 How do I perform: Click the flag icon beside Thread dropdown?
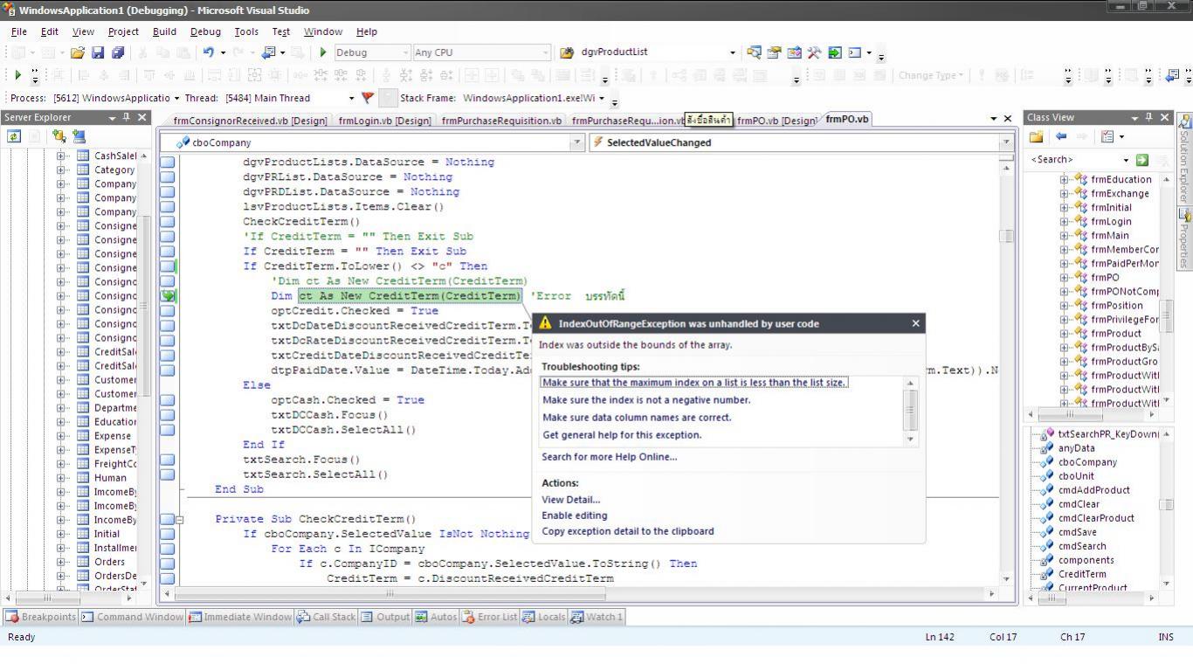(368, 98)
